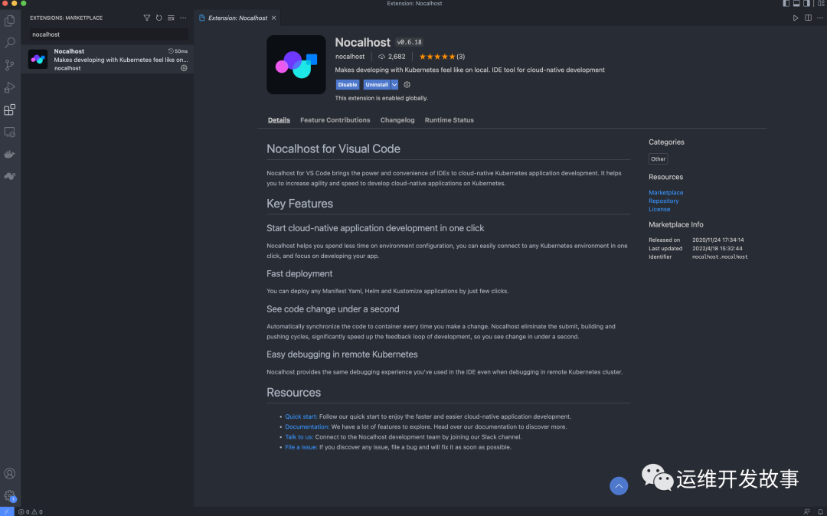
Task: Open the Manage gear with update badge
Action: tap(9, 495)
